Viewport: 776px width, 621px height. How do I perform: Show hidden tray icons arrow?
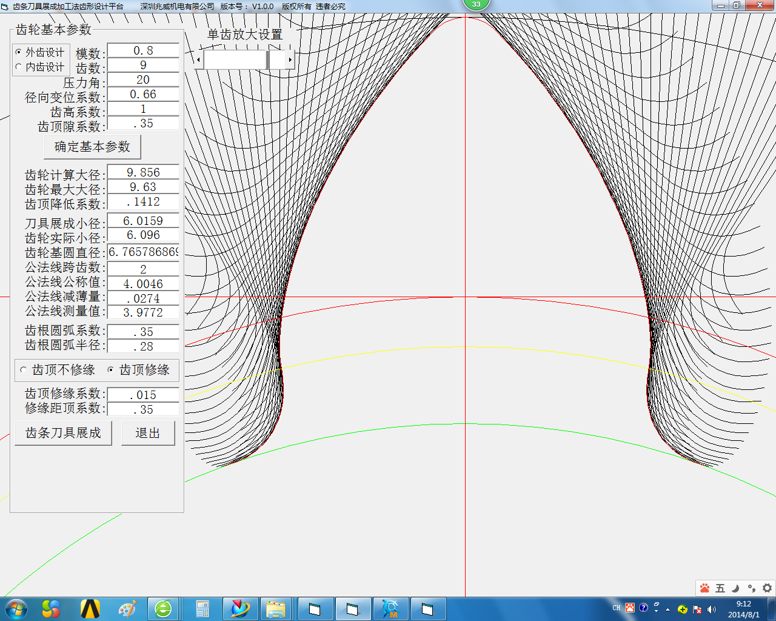pos(668,609)
